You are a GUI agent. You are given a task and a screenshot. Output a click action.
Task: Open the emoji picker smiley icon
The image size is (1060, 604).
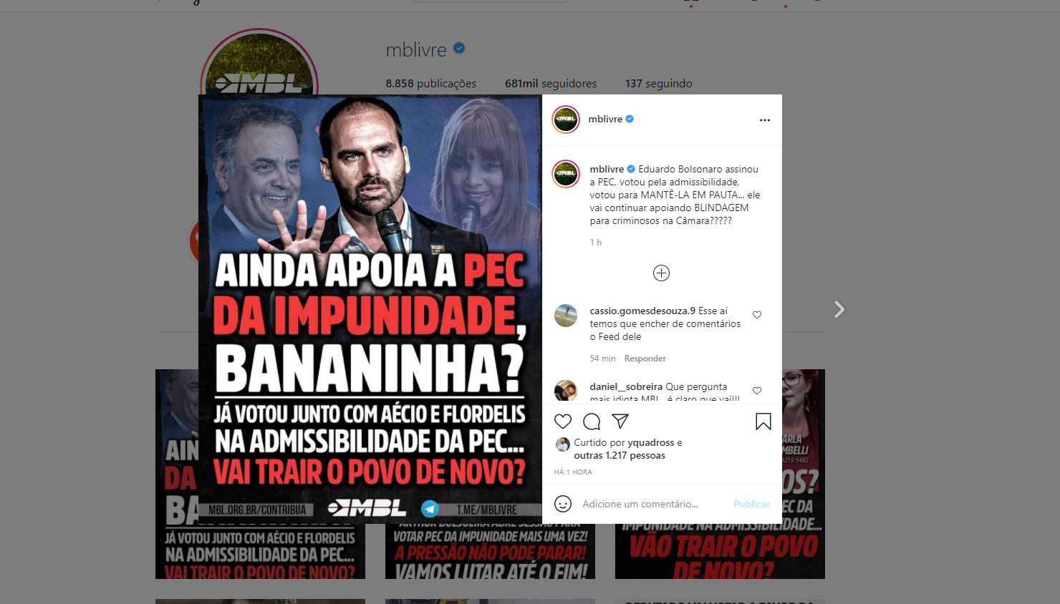coord(563,504)
